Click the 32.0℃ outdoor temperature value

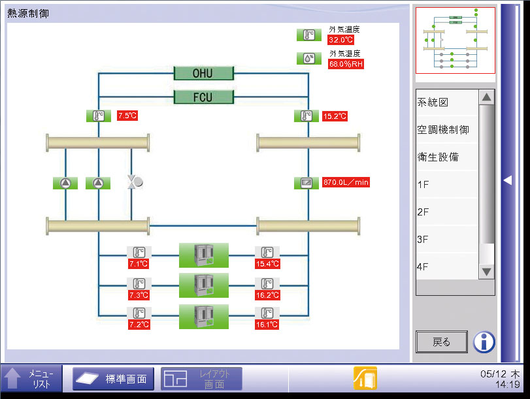coord(340,40)
